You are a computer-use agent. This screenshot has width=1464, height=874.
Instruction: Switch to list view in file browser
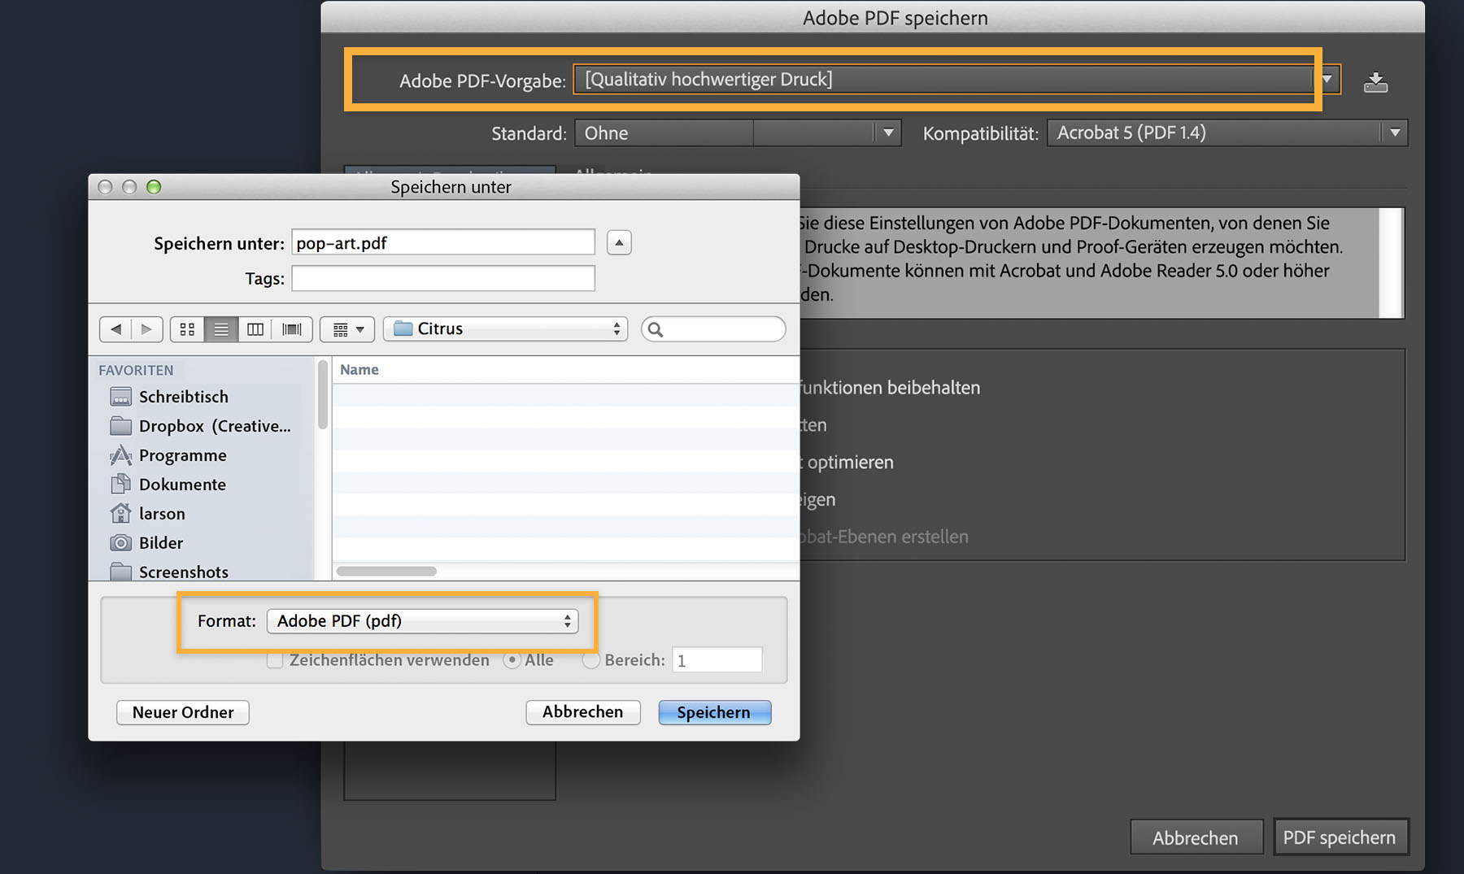[221, 329]
